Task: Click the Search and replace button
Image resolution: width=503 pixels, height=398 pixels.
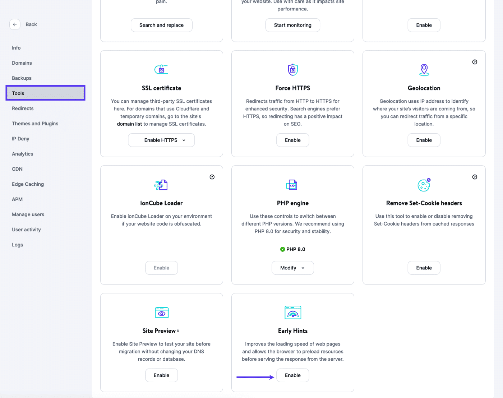Action: tap(161, 25)
